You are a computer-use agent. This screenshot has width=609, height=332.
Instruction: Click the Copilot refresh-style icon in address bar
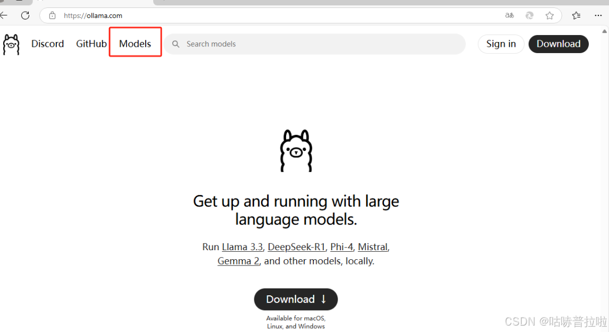[x=529, y=15]
